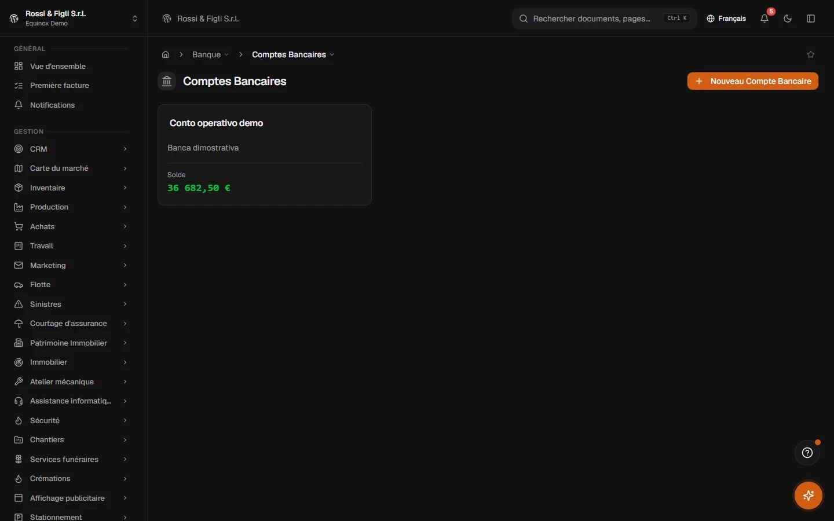Toggle the sidebar panel layout icon
Viewport: 834px width, 521px height.
pos(811,19)
